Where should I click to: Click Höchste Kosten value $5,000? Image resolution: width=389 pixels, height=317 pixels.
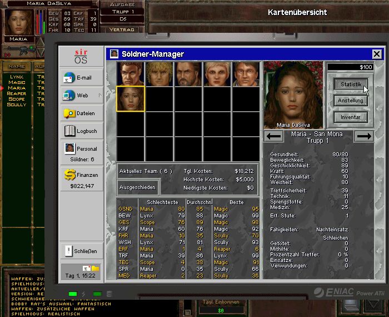[x=245, y=180]
